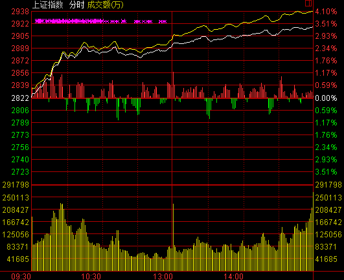
Task: Click the left 291798 volume scale label
Action: 16,185
